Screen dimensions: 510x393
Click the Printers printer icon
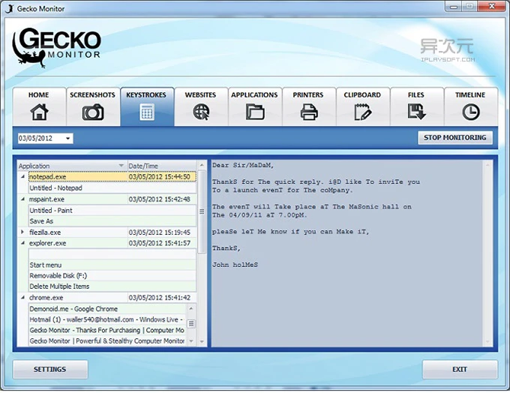tap(309, 112)
